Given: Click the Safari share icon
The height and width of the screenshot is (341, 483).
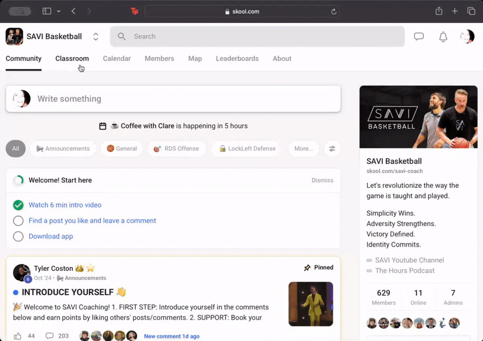Looking at the screenshot, I should point(439,11).
